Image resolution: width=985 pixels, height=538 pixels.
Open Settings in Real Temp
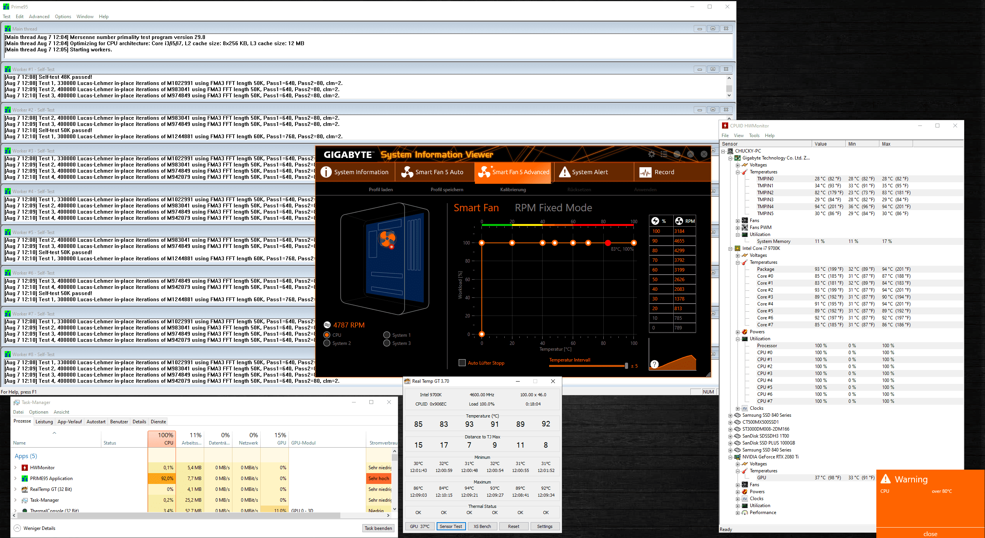545,526
